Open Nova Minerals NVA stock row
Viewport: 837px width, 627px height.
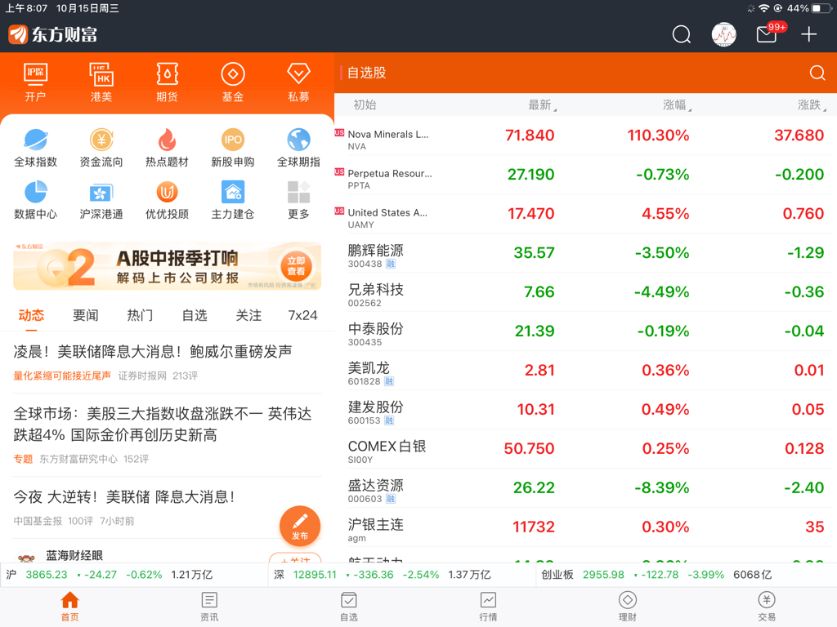pyautogui.click(x=585, y=136)
